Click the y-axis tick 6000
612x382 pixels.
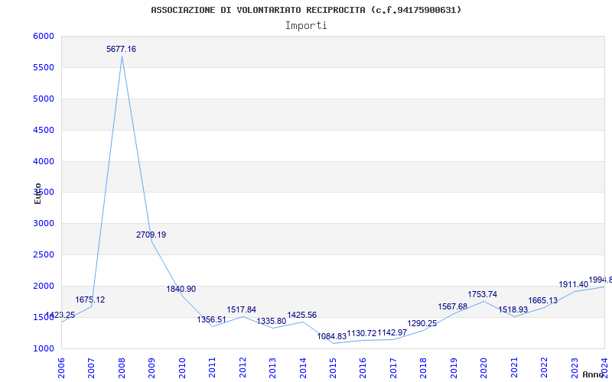[x=44, y=36]
